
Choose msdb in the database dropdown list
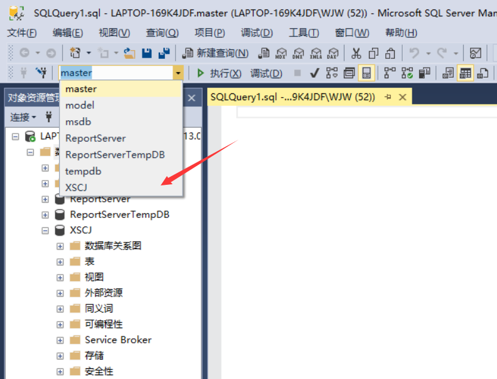pos(120,122)
